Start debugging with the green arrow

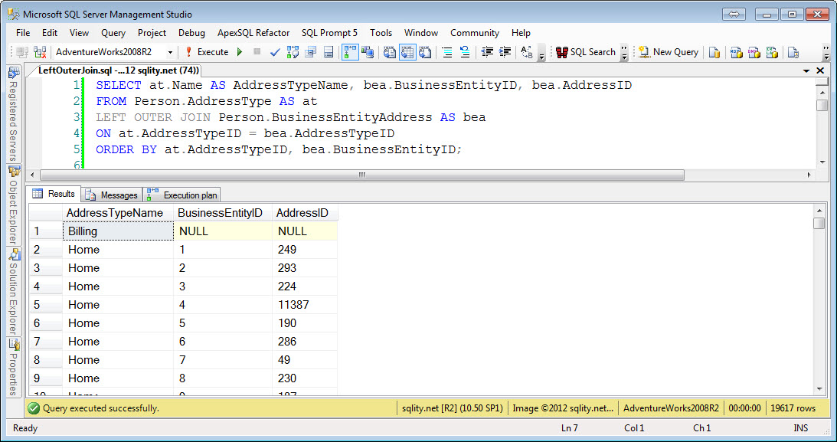pyautogui.click(x=240, y=52)
